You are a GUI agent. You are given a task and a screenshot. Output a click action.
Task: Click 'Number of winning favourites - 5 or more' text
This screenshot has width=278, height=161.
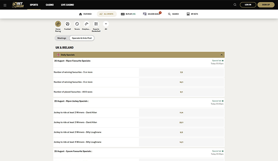73,72
